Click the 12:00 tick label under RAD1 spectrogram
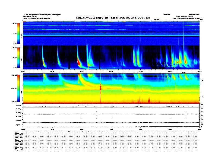 [x=111, y=71]
